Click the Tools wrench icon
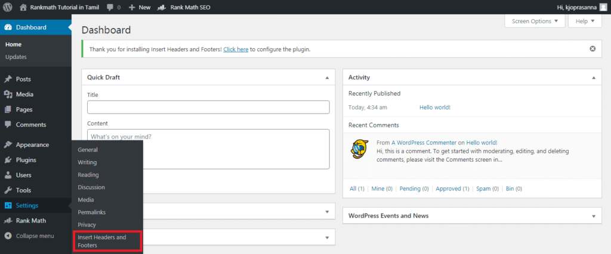 [8, 190]
